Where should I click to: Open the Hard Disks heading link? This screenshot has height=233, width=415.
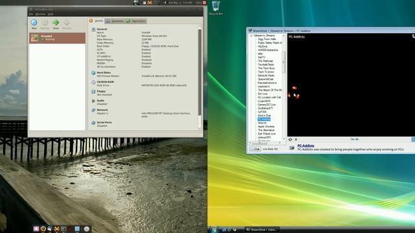pyautogui.click(x=104, y=72)
